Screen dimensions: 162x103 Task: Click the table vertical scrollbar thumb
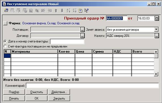pyautogui.click(x=156, y=56)
